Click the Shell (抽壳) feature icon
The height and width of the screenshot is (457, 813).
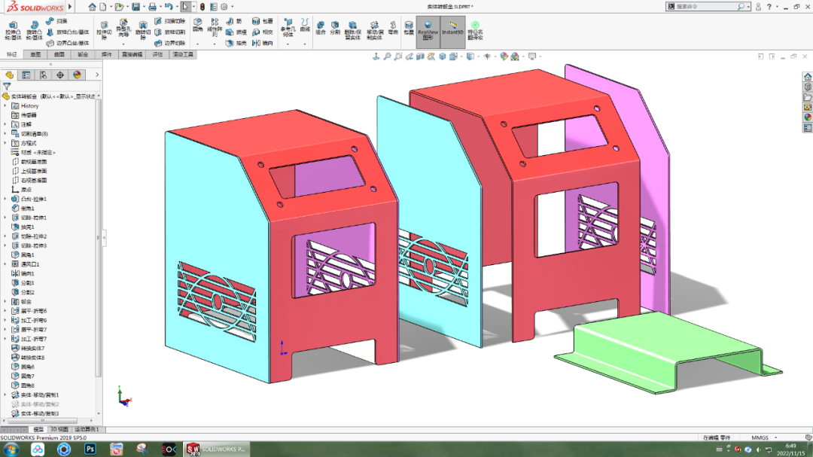tap(231, 42)
